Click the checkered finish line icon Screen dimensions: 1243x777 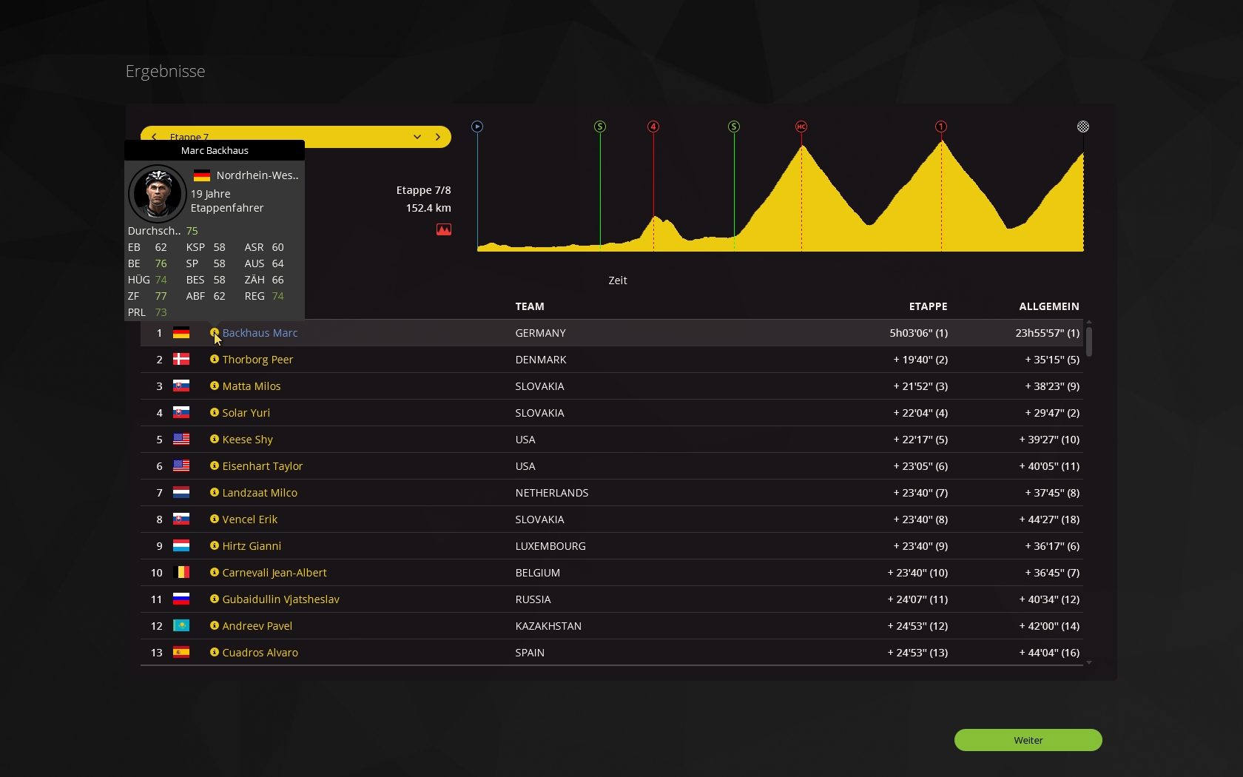coord(1083,127)
